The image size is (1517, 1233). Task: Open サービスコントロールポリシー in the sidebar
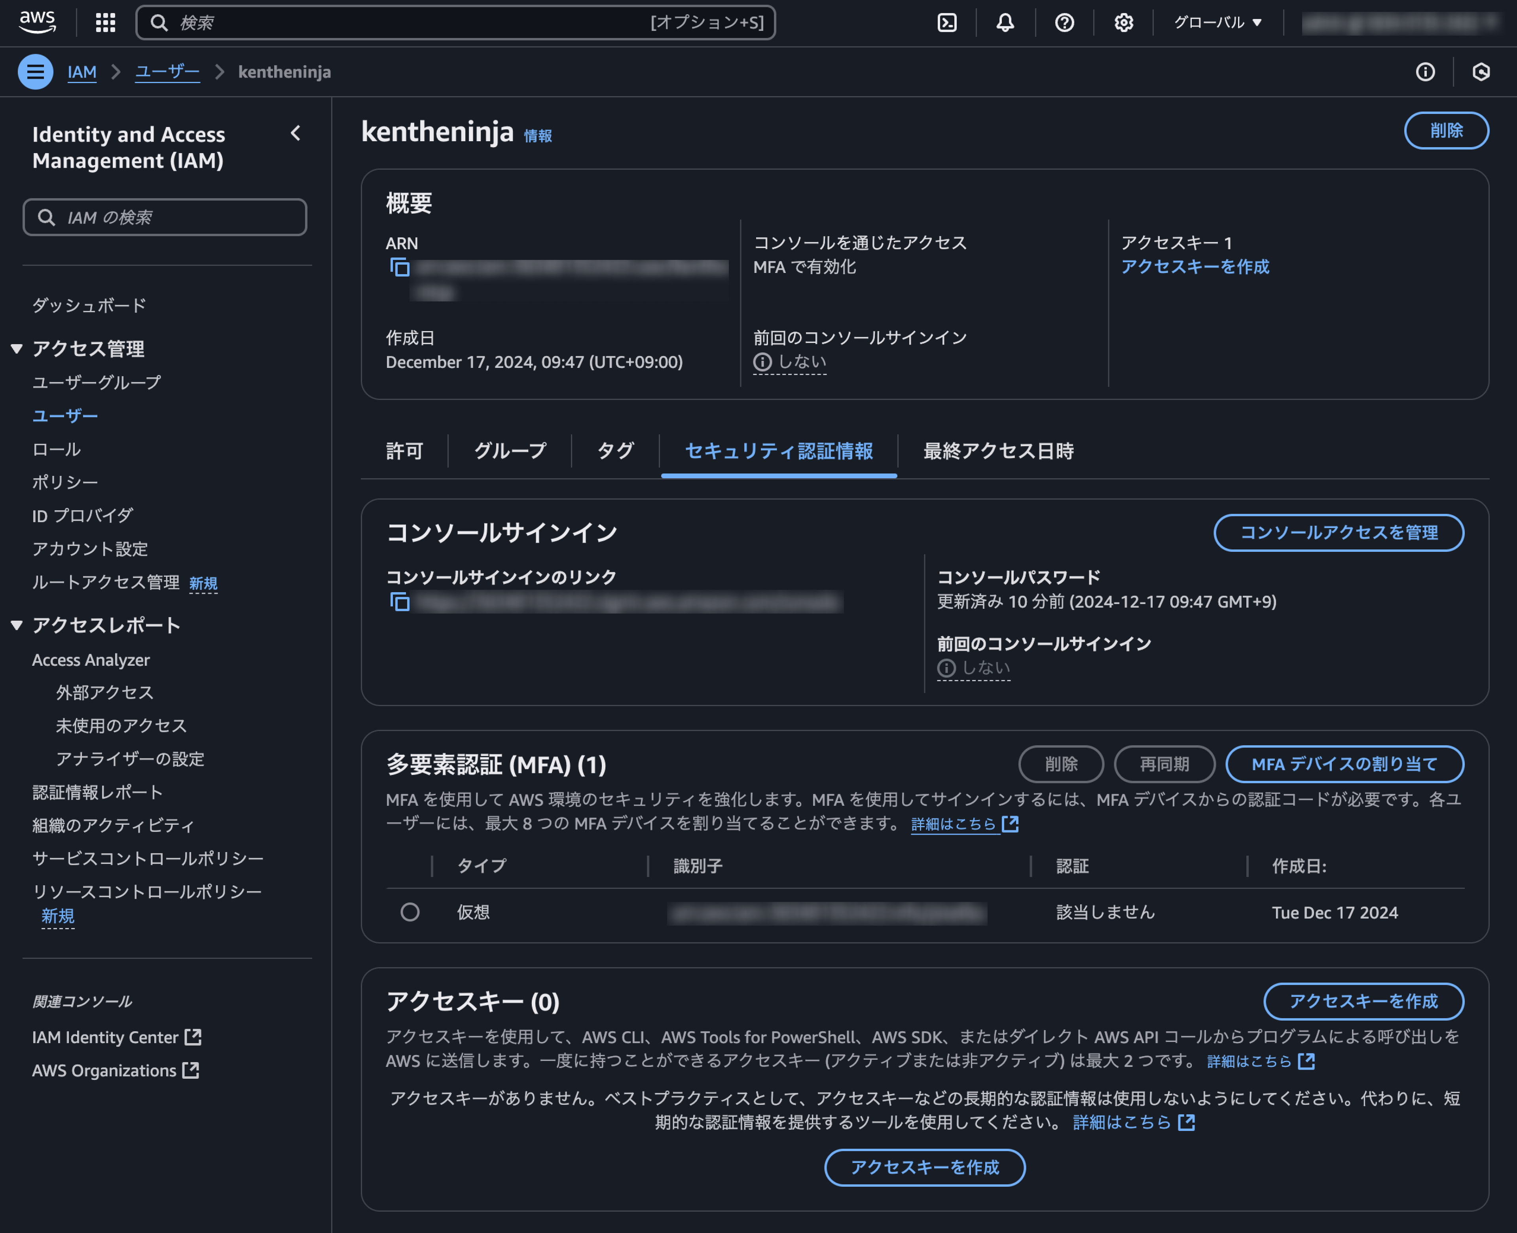(148, 859)
